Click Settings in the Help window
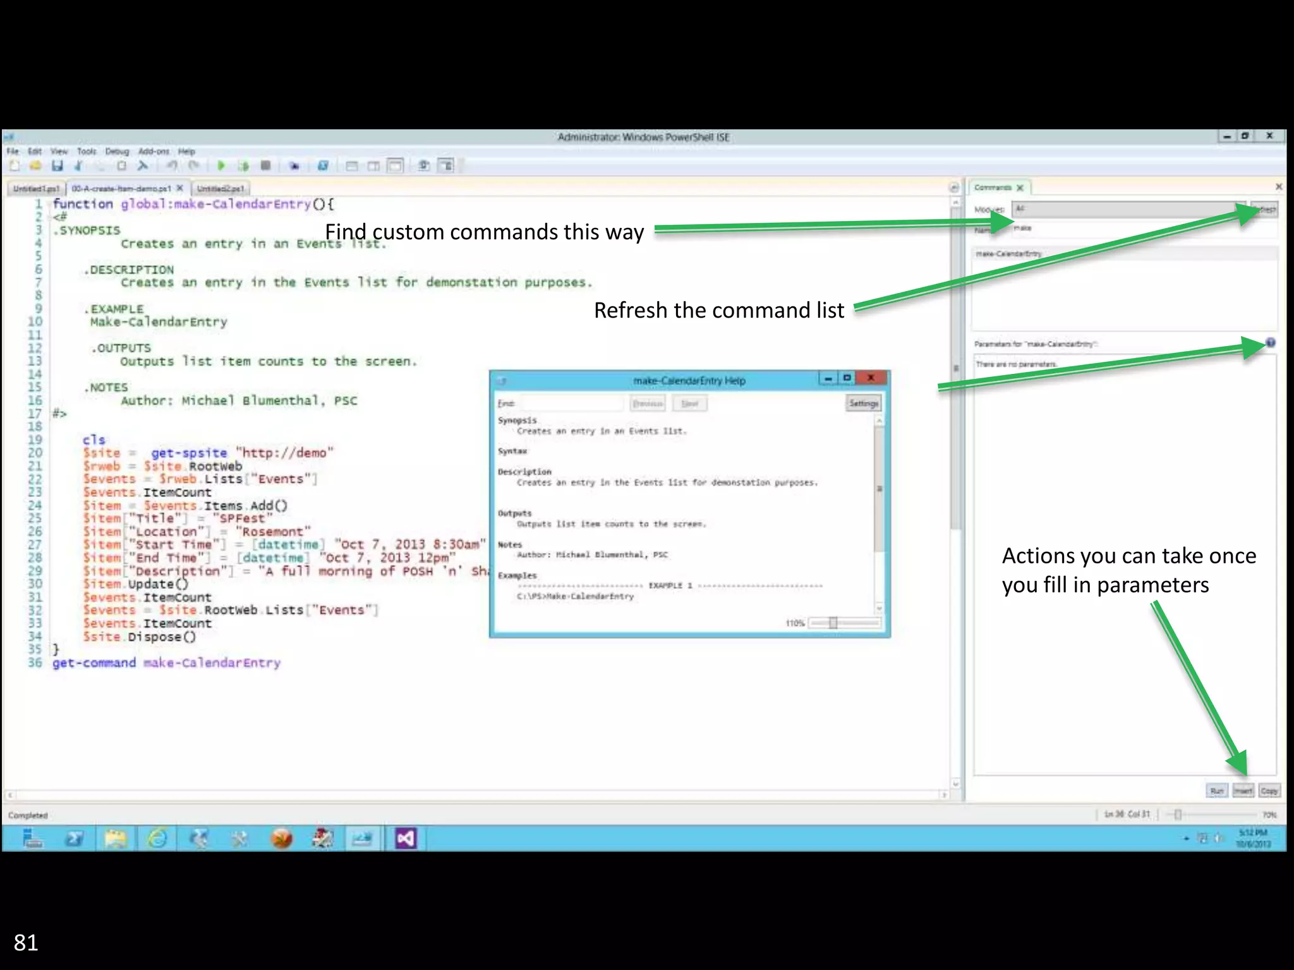The width and height of the screenshot is (1294, 970). 863,403
